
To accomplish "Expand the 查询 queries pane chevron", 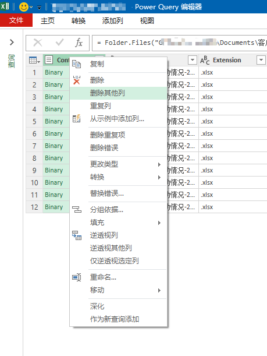I will pos(12,42).
